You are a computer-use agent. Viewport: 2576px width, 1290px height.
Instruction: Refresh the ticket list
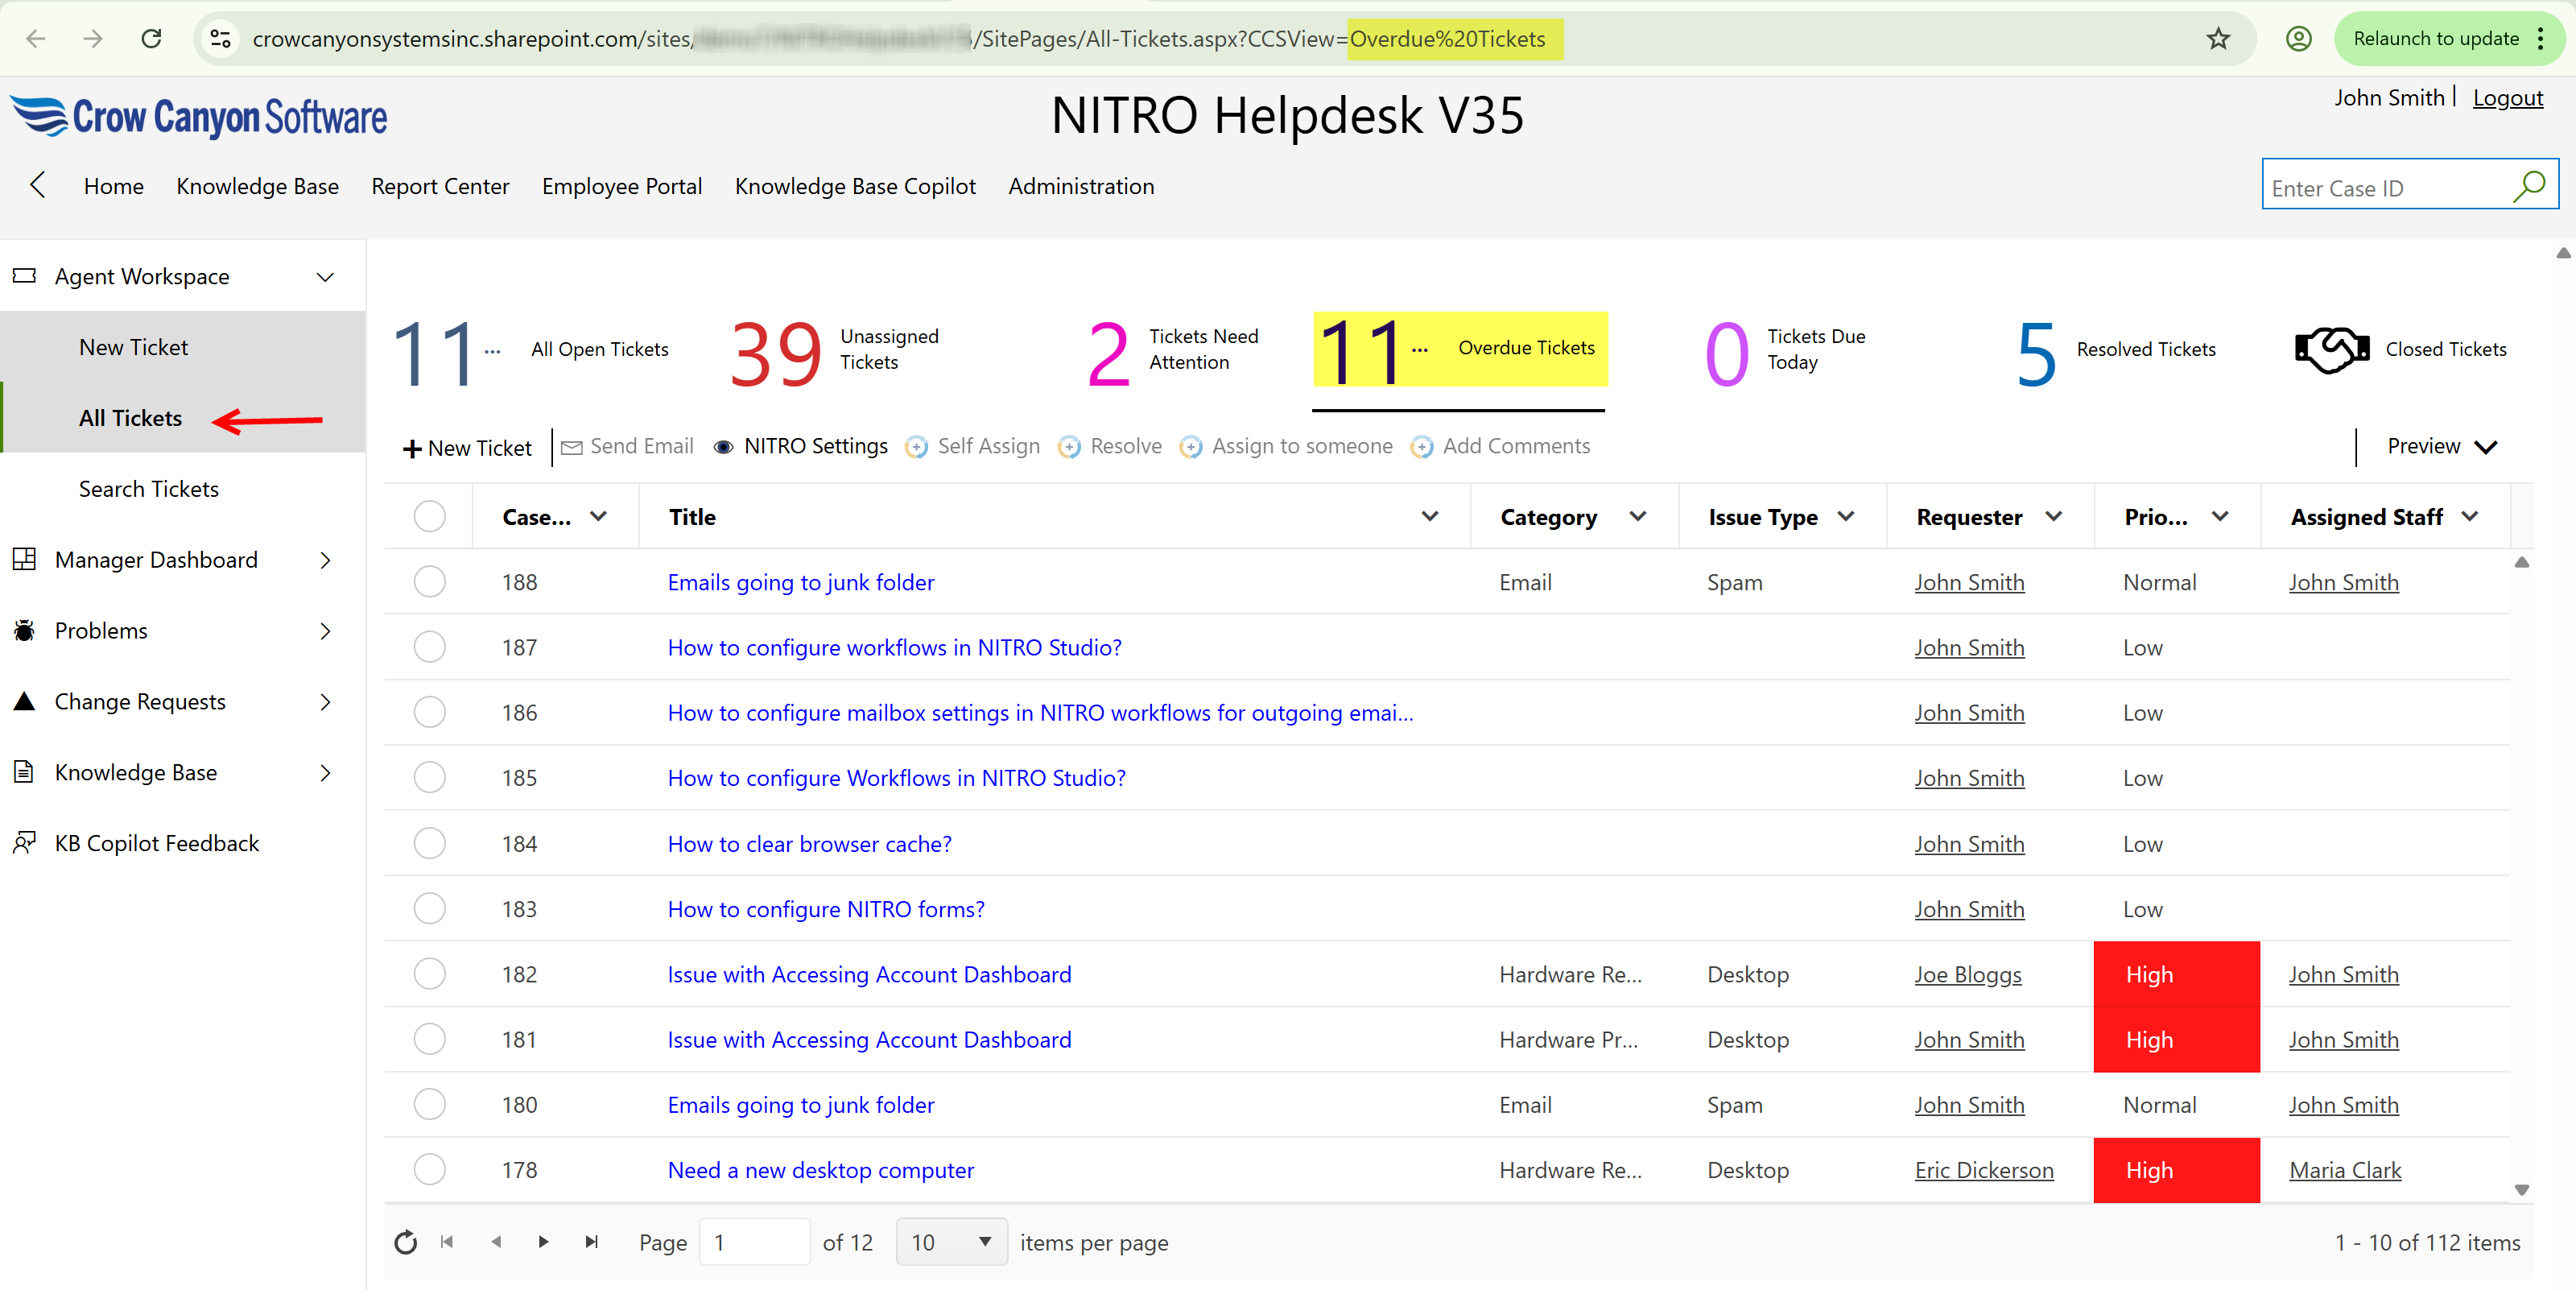pyautogui.click(x=405, y=1242)
